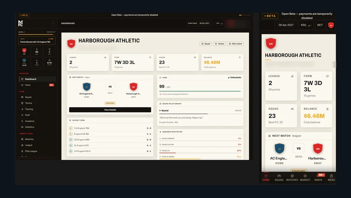Screen dimensions: 351x198
Task: Click the Tactics shortcut button beside club name
Action: (219, 44)
